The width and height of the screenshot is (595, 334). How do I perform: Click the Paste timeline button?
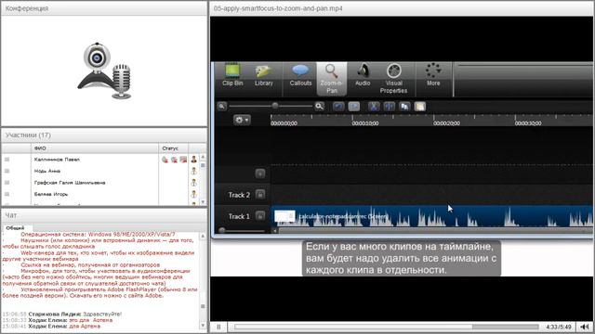tap(419, 107)
